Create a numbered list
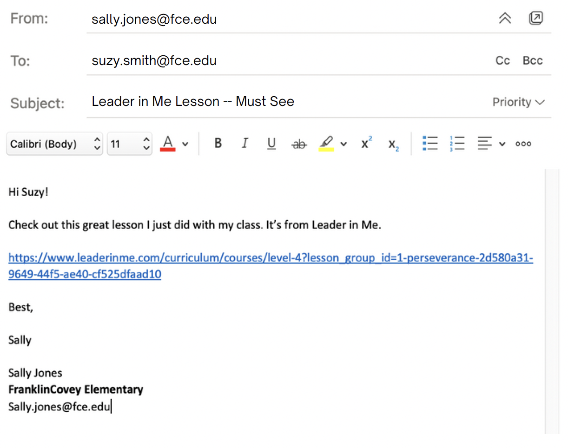 [457, 144]
